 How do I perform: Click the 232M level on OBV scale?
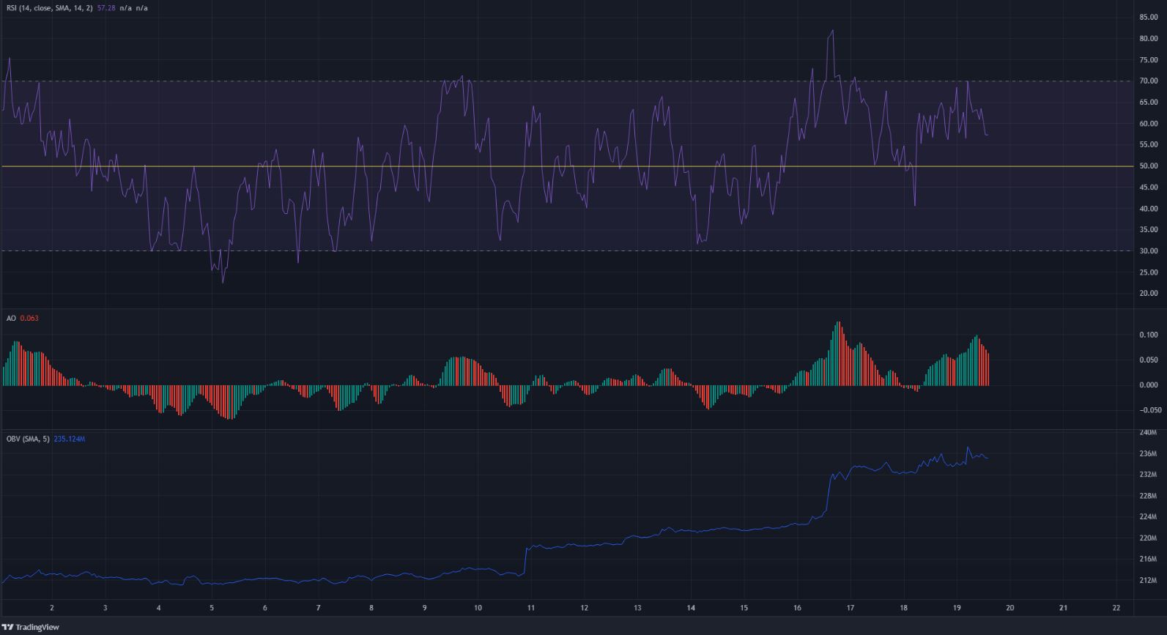pyautogui.click(x=1149, y=475)
